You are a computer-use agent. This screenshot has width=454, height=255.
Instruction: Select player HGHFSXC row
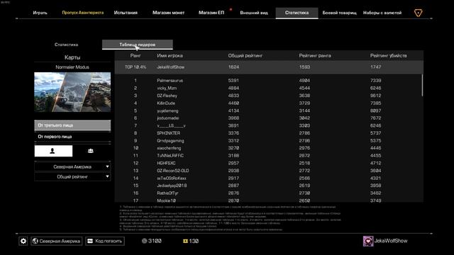pyautogui.click(x=268, y=163)
